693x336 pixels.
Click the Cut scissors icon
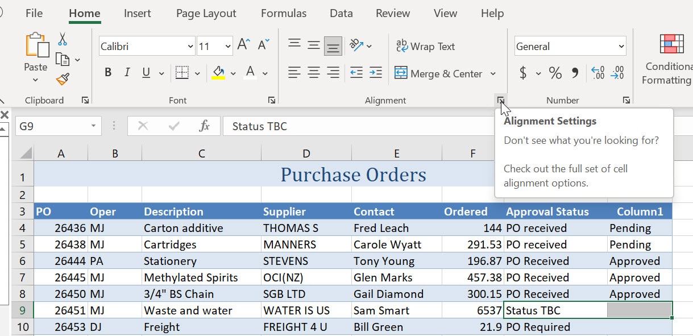click(63, 39)
